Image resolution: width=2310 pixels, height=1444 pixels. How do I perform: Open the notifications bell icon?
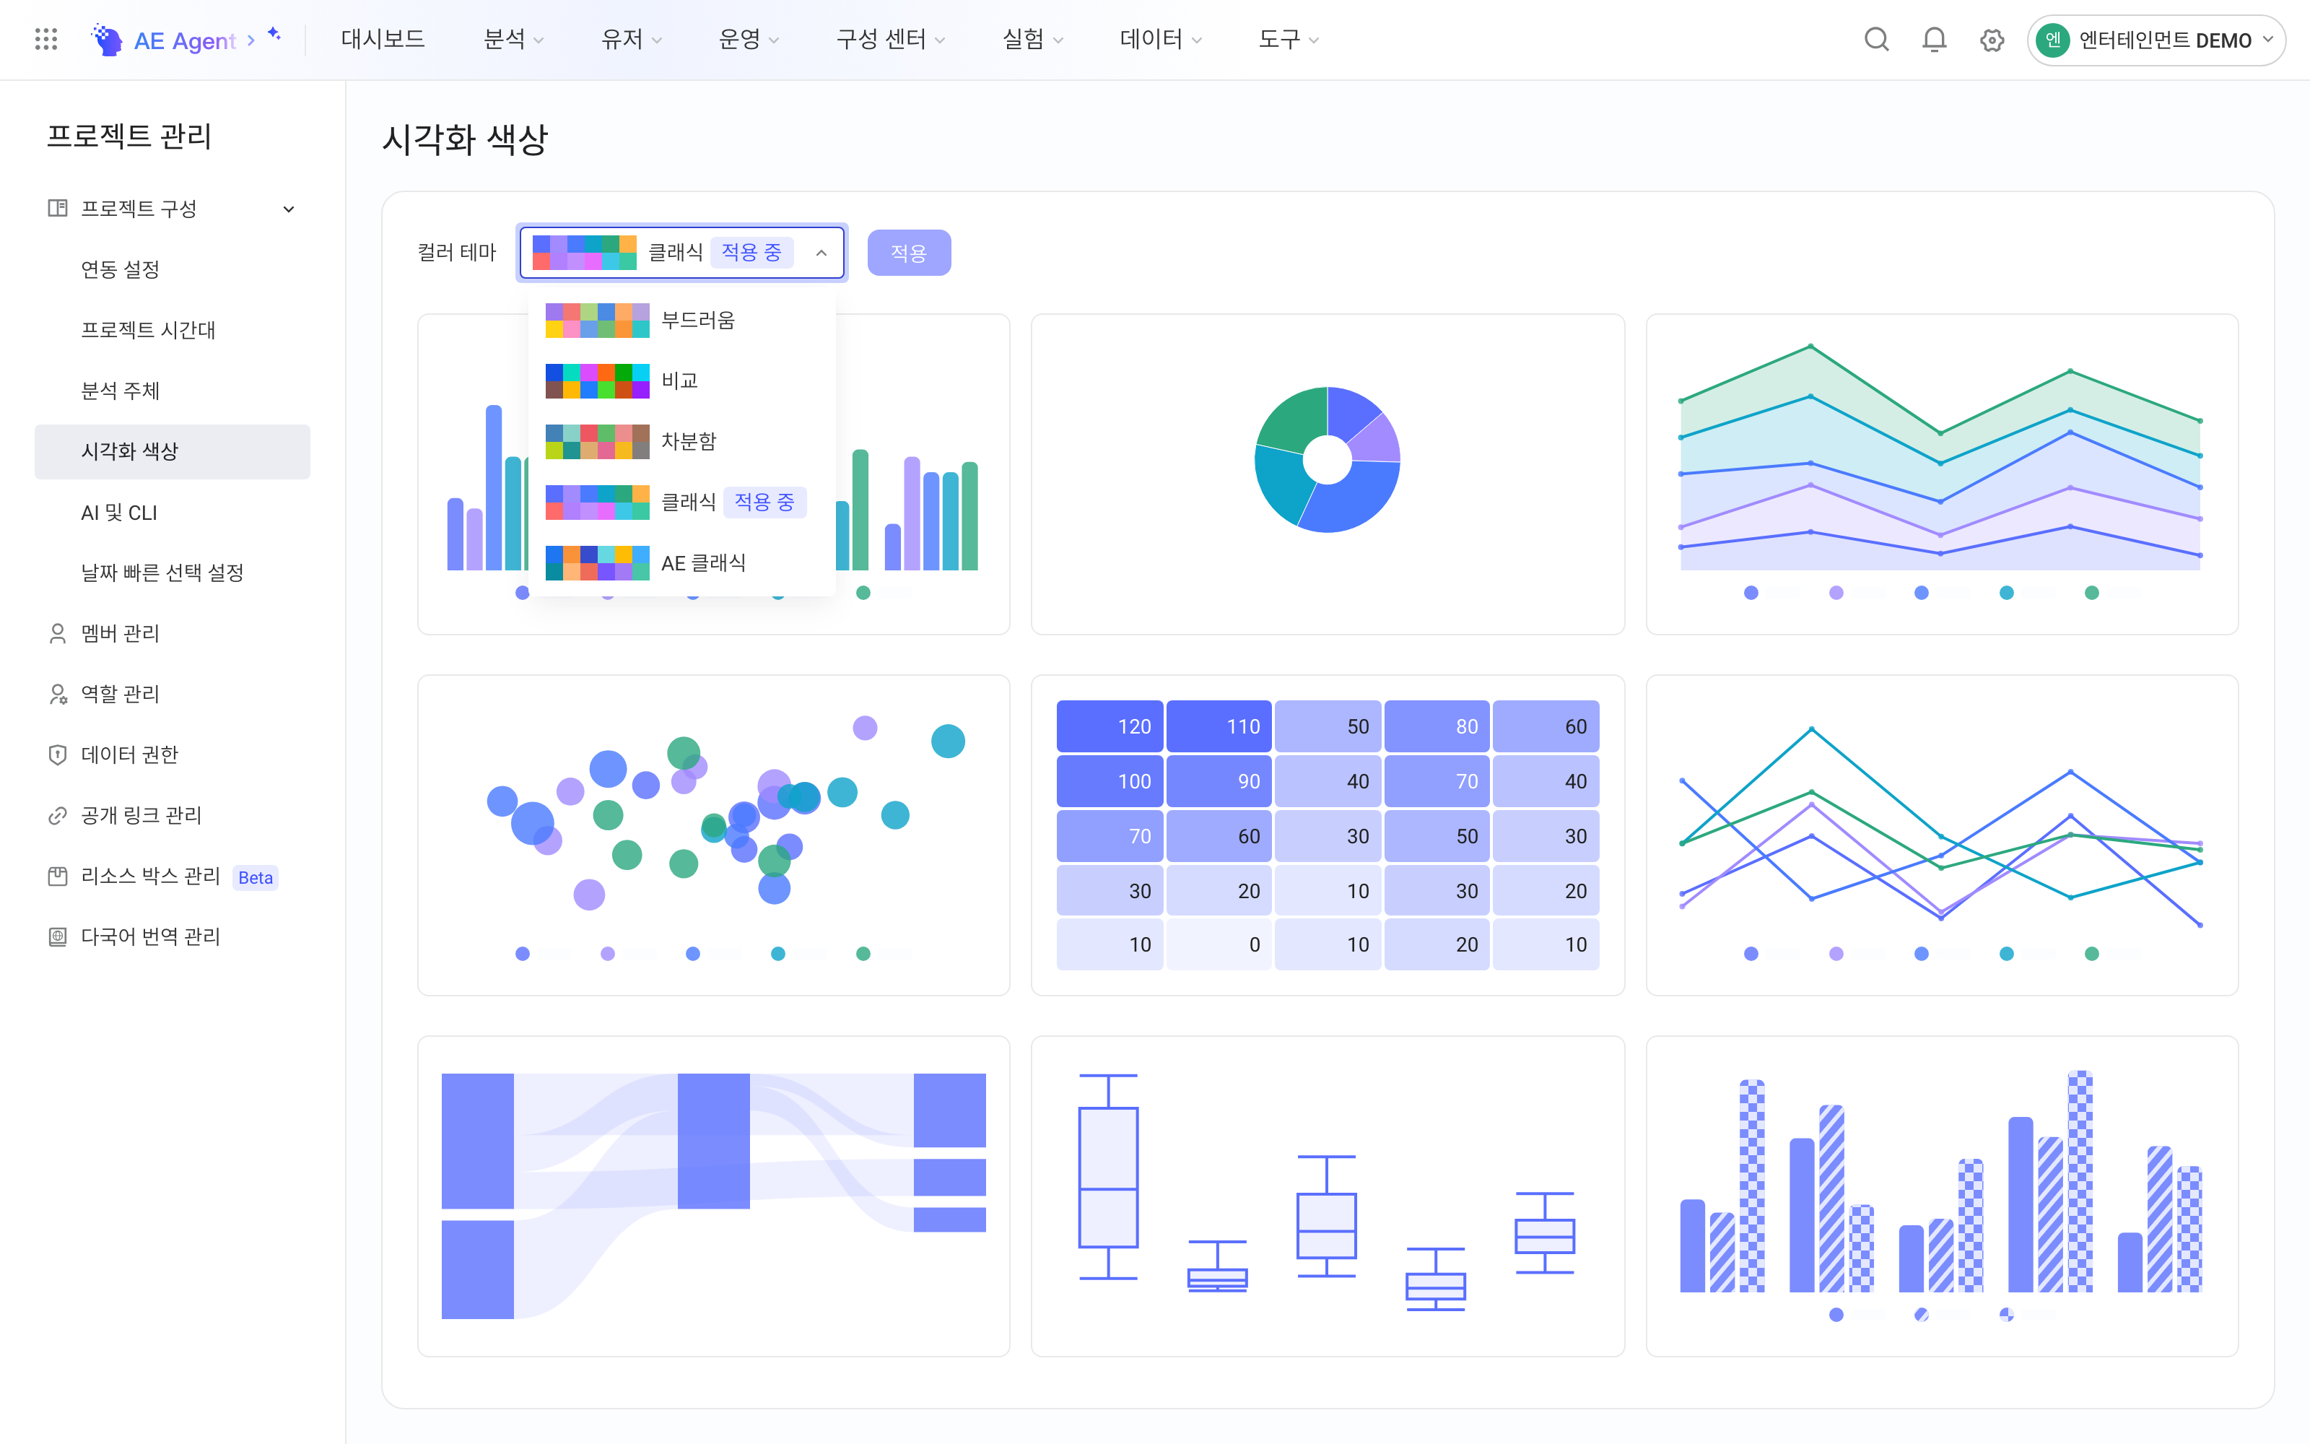tap(1934, 40)
